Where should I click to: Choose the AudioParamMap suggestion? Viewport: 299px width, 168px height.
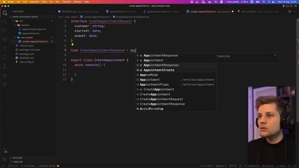(x=176, y=109)
